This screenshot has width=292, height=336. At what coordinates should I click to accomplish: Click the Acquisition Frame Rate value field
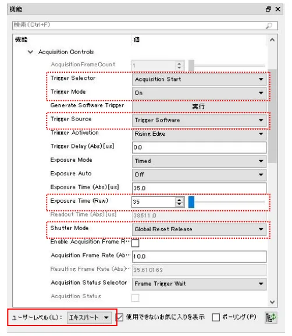199,256
